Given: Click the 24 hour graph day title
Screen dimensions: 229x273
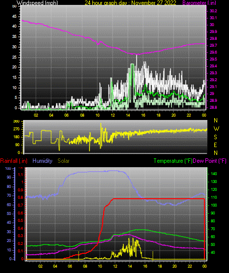Looking at the screenshot, I should [130, 2].
